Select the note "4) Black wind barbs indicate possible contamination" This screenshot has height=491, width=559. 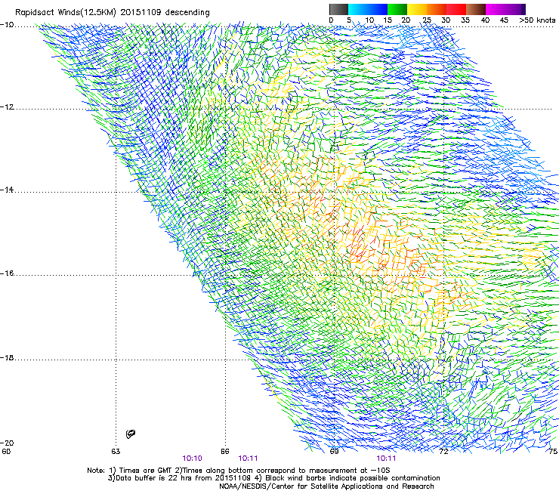click(x=348, y=478)
